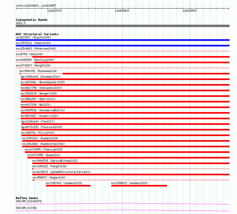Open variant dgv8071n152 (Chaisson2019)
Viewport: 237px width, 214px height.
click(42, 127)
